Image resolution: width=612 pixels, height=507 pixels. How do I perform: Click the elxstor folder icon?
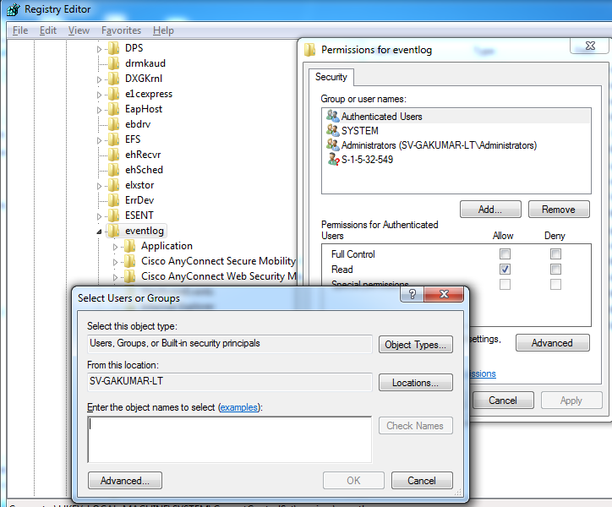(x=113, y=185)
